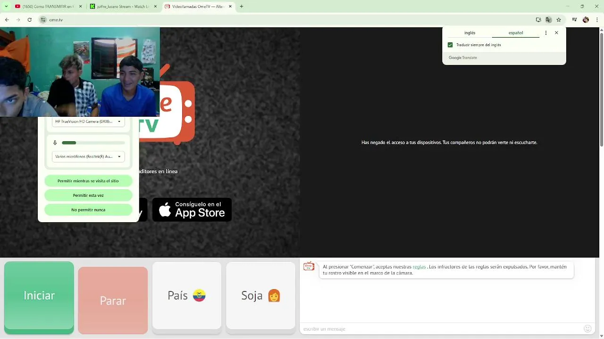Select the Videollamadas OmeTV tab
604x339 pixels.
coord(198,7)
